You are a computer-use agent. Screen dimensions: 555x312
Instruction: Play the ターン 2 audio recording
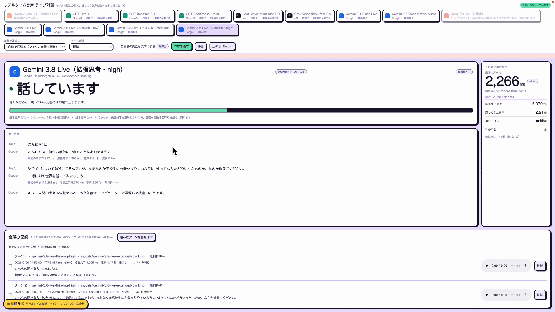coord(487,295)
